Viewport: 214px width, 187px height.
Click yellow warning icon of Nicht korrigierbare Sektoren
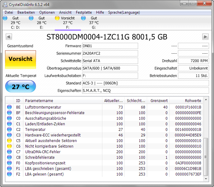coord(9,146)
